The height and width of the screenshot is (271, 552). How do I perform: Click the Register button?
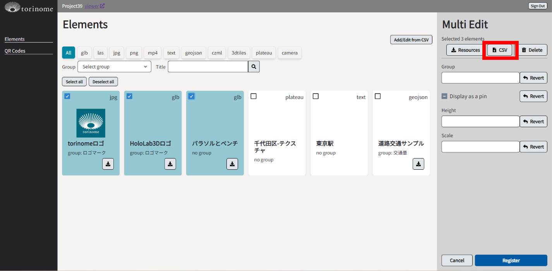(x=511, y=261)
